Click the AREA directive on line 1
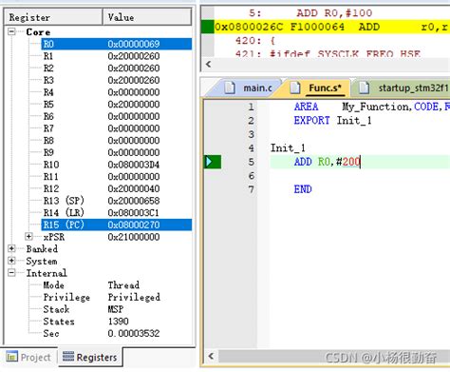 point(306,107)
